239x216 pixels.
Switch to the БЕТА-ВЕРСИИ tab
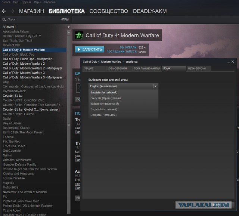[199, 68]
